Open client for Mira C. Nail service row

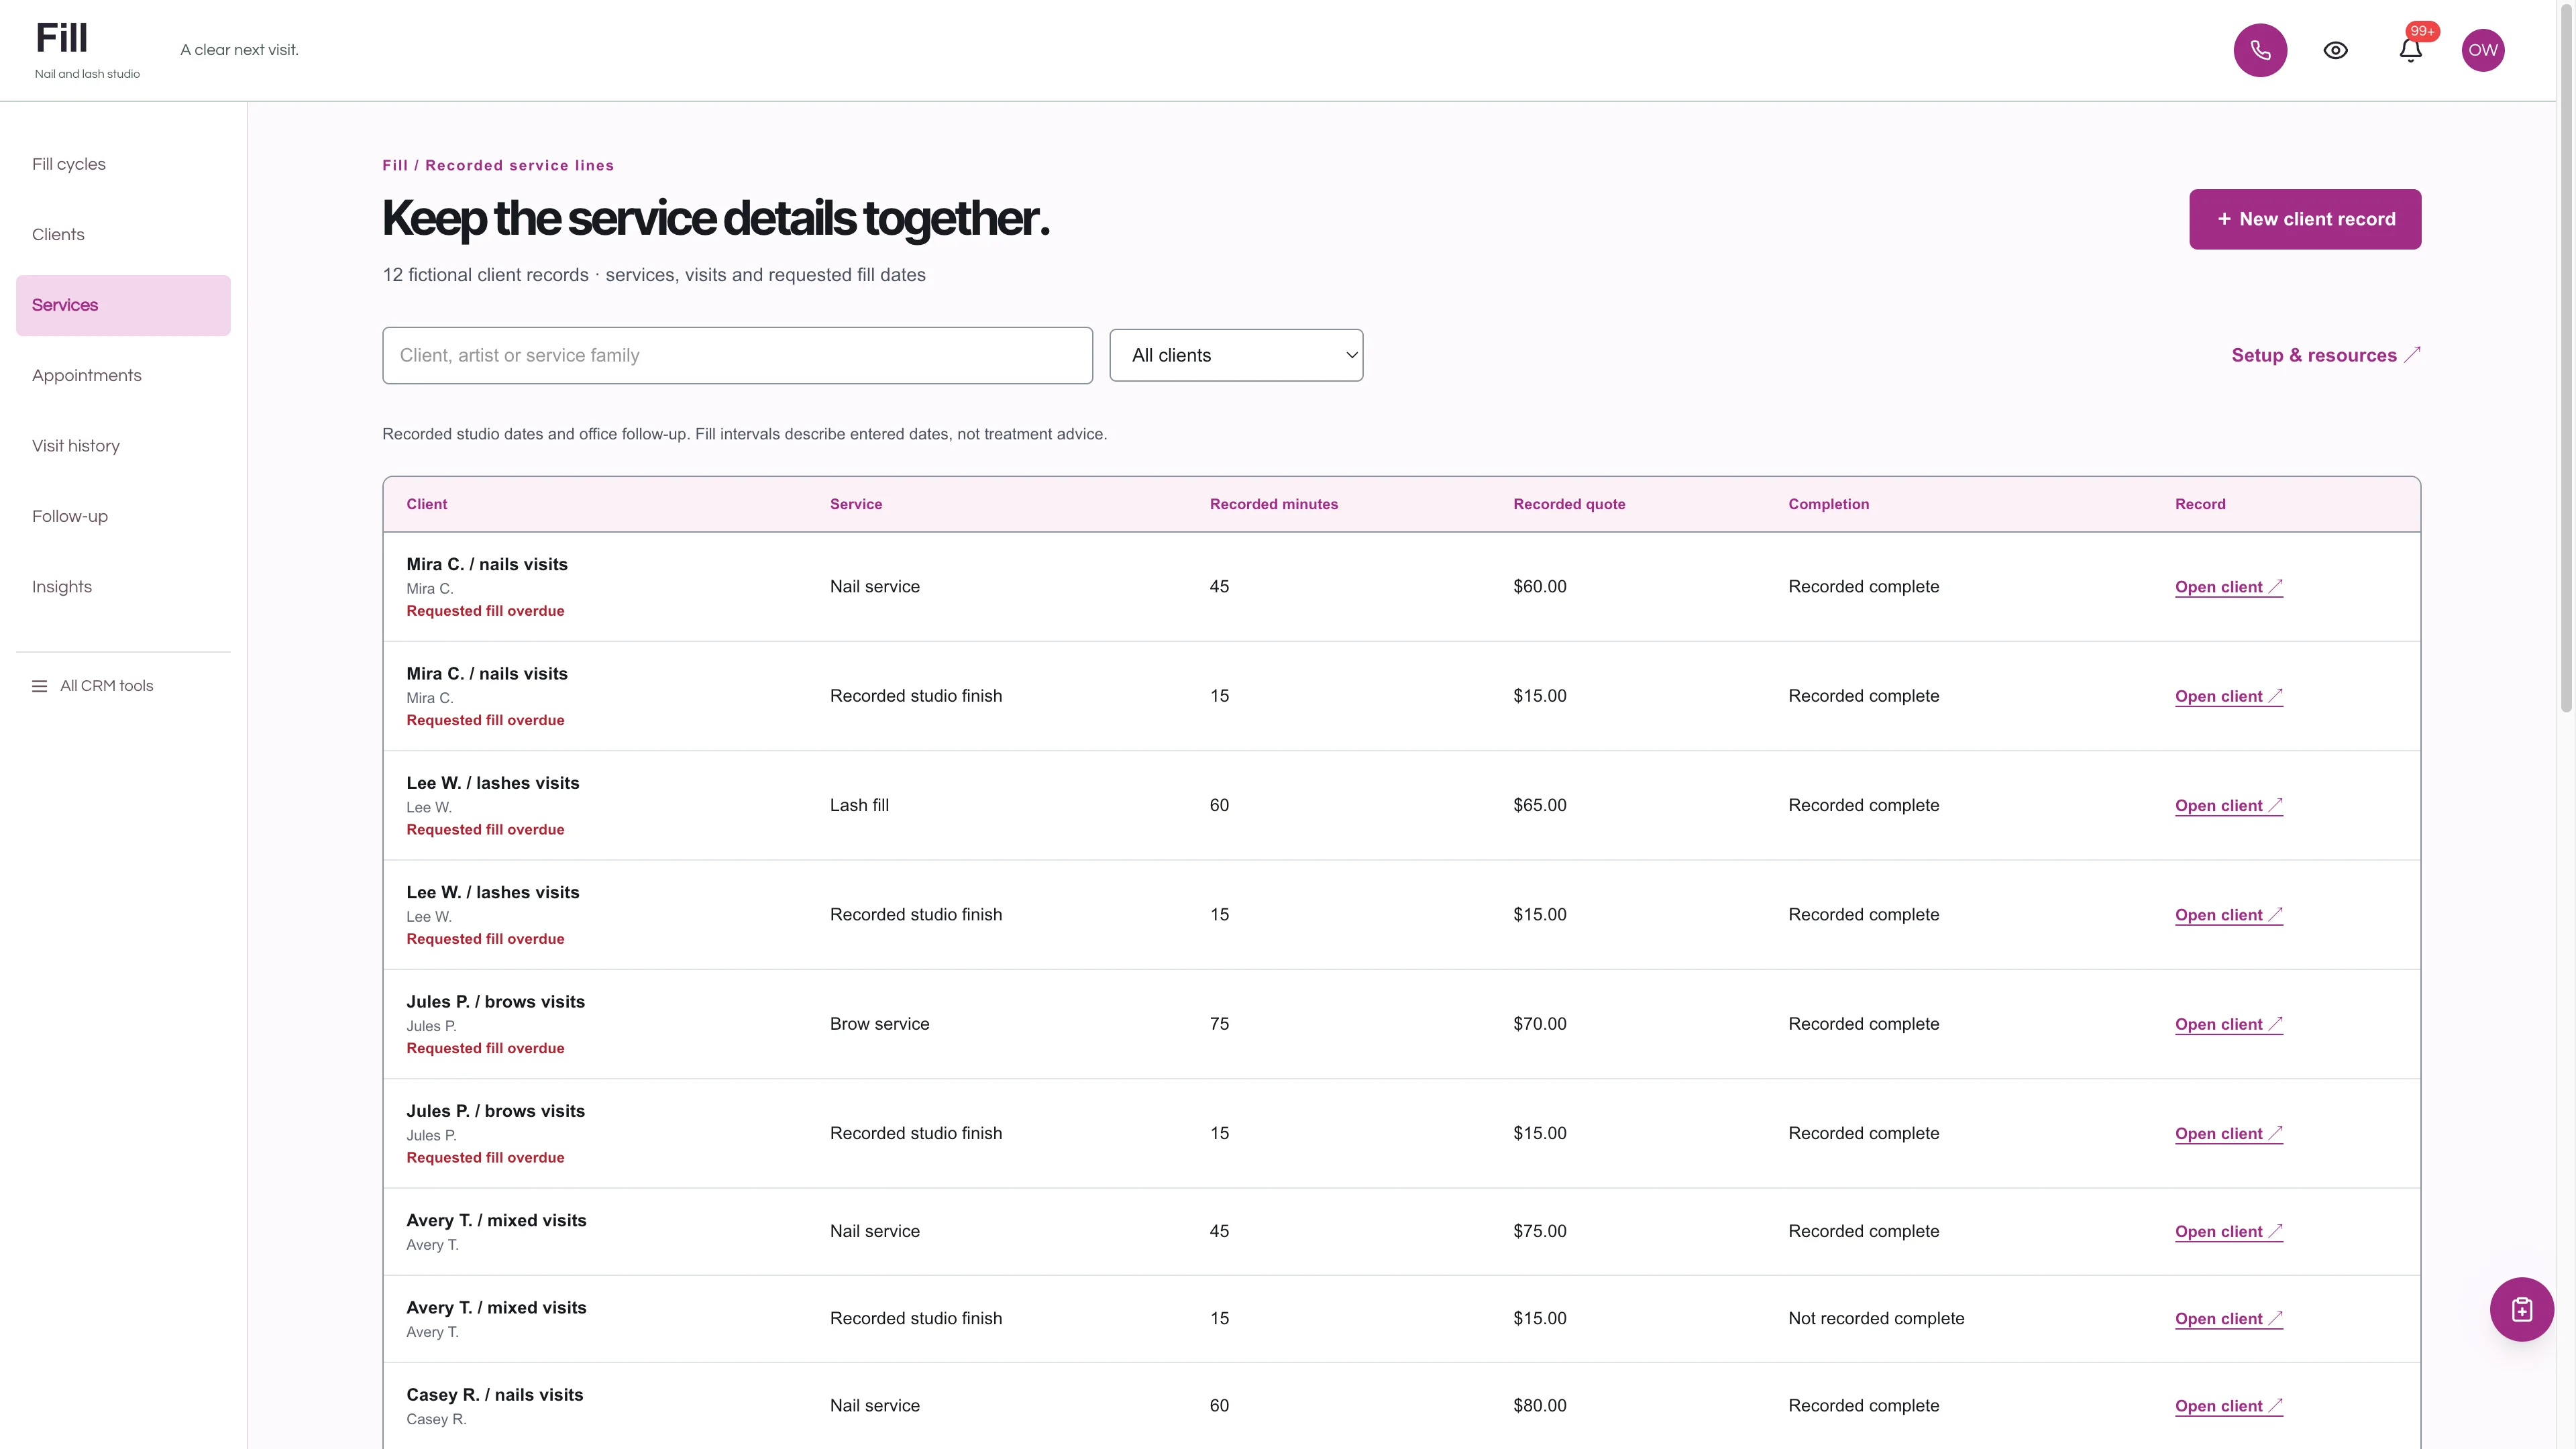2228,587
